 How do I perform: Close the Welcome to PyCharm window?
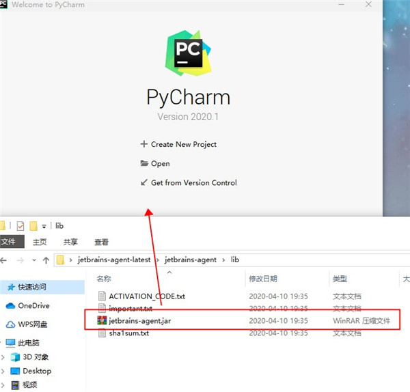tap(368, 4)
